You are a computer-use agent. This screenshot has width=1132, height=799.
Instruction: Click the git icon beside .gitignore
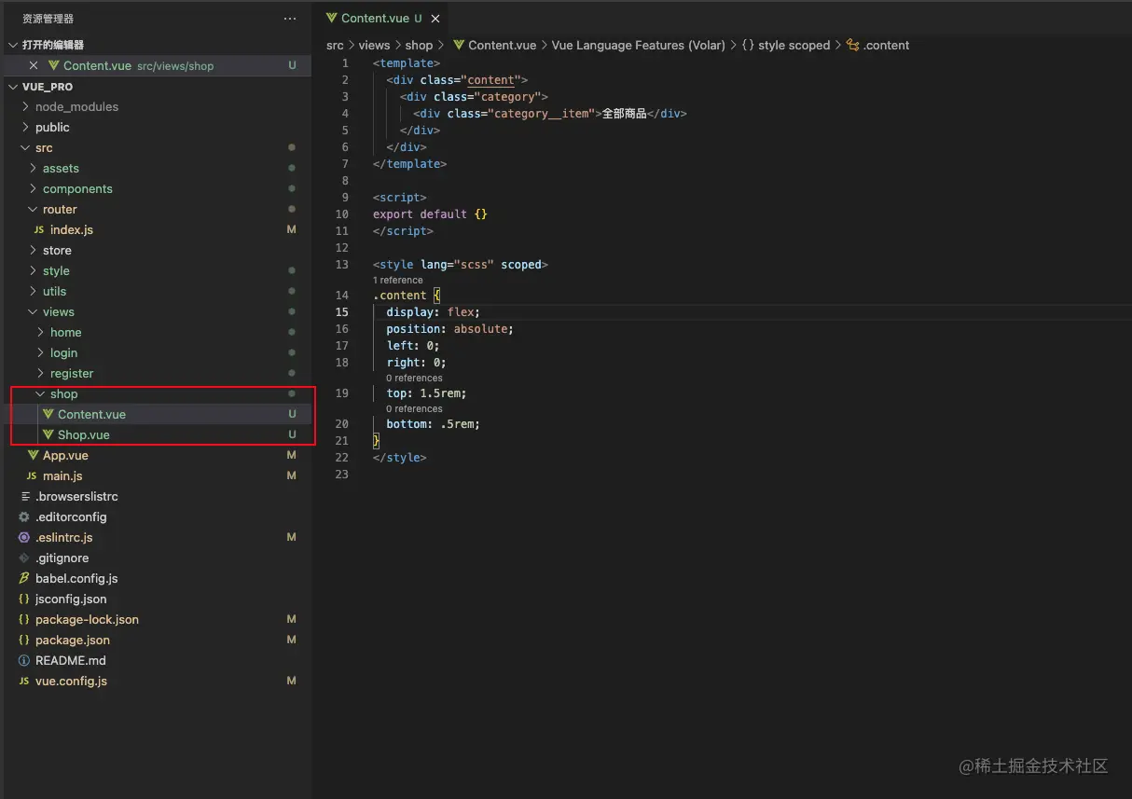tap(24, 558)
